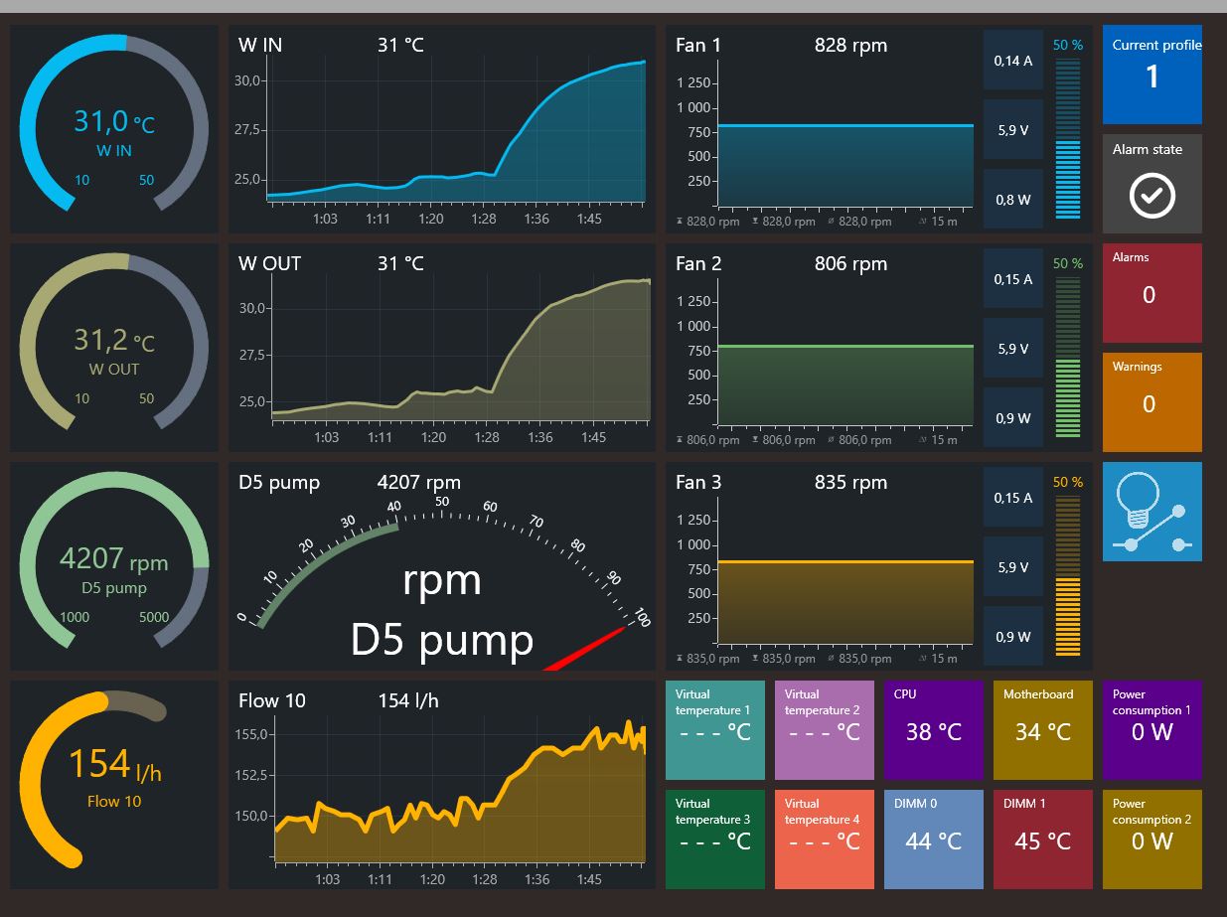The width and height of the screenshot is (1227, 917).
Task: Select the CPU 38 °C tile
Action: click(934, 730)
